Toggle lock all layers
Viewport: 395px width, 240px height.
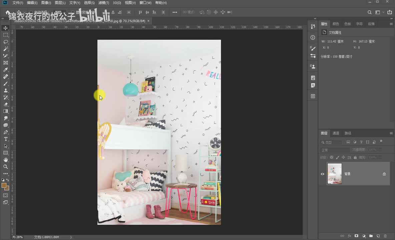coord(355,157)
